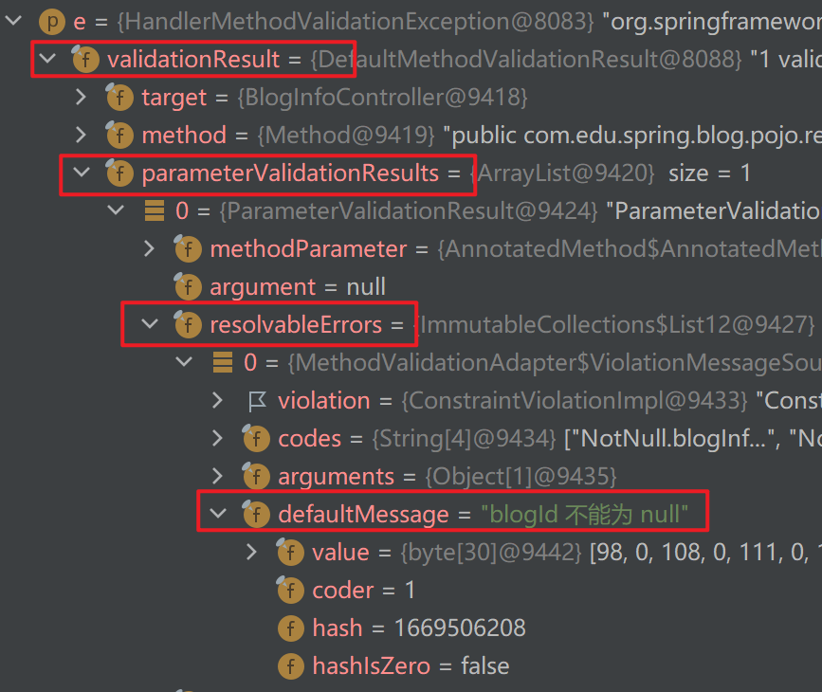
Task: Click the field icon of target
Action: pos(119,97)
